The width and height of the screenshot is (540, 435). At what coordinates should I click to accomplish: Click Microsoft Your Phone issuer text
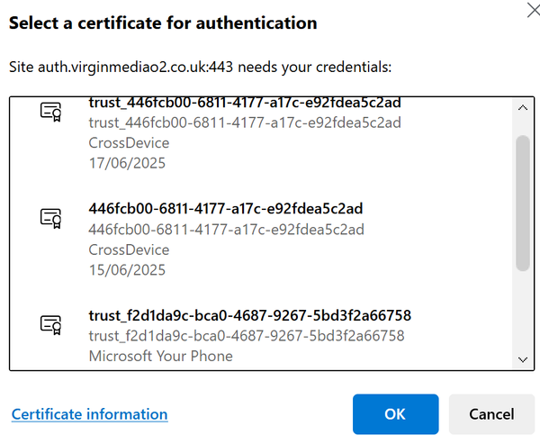pos(161,356)
